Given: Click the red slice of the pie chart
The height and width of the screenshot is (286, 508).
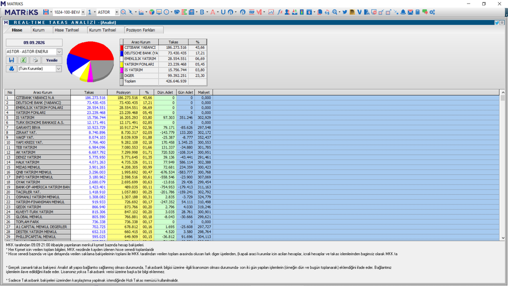Looking at the screenshot, I should (x=92, y=50).
